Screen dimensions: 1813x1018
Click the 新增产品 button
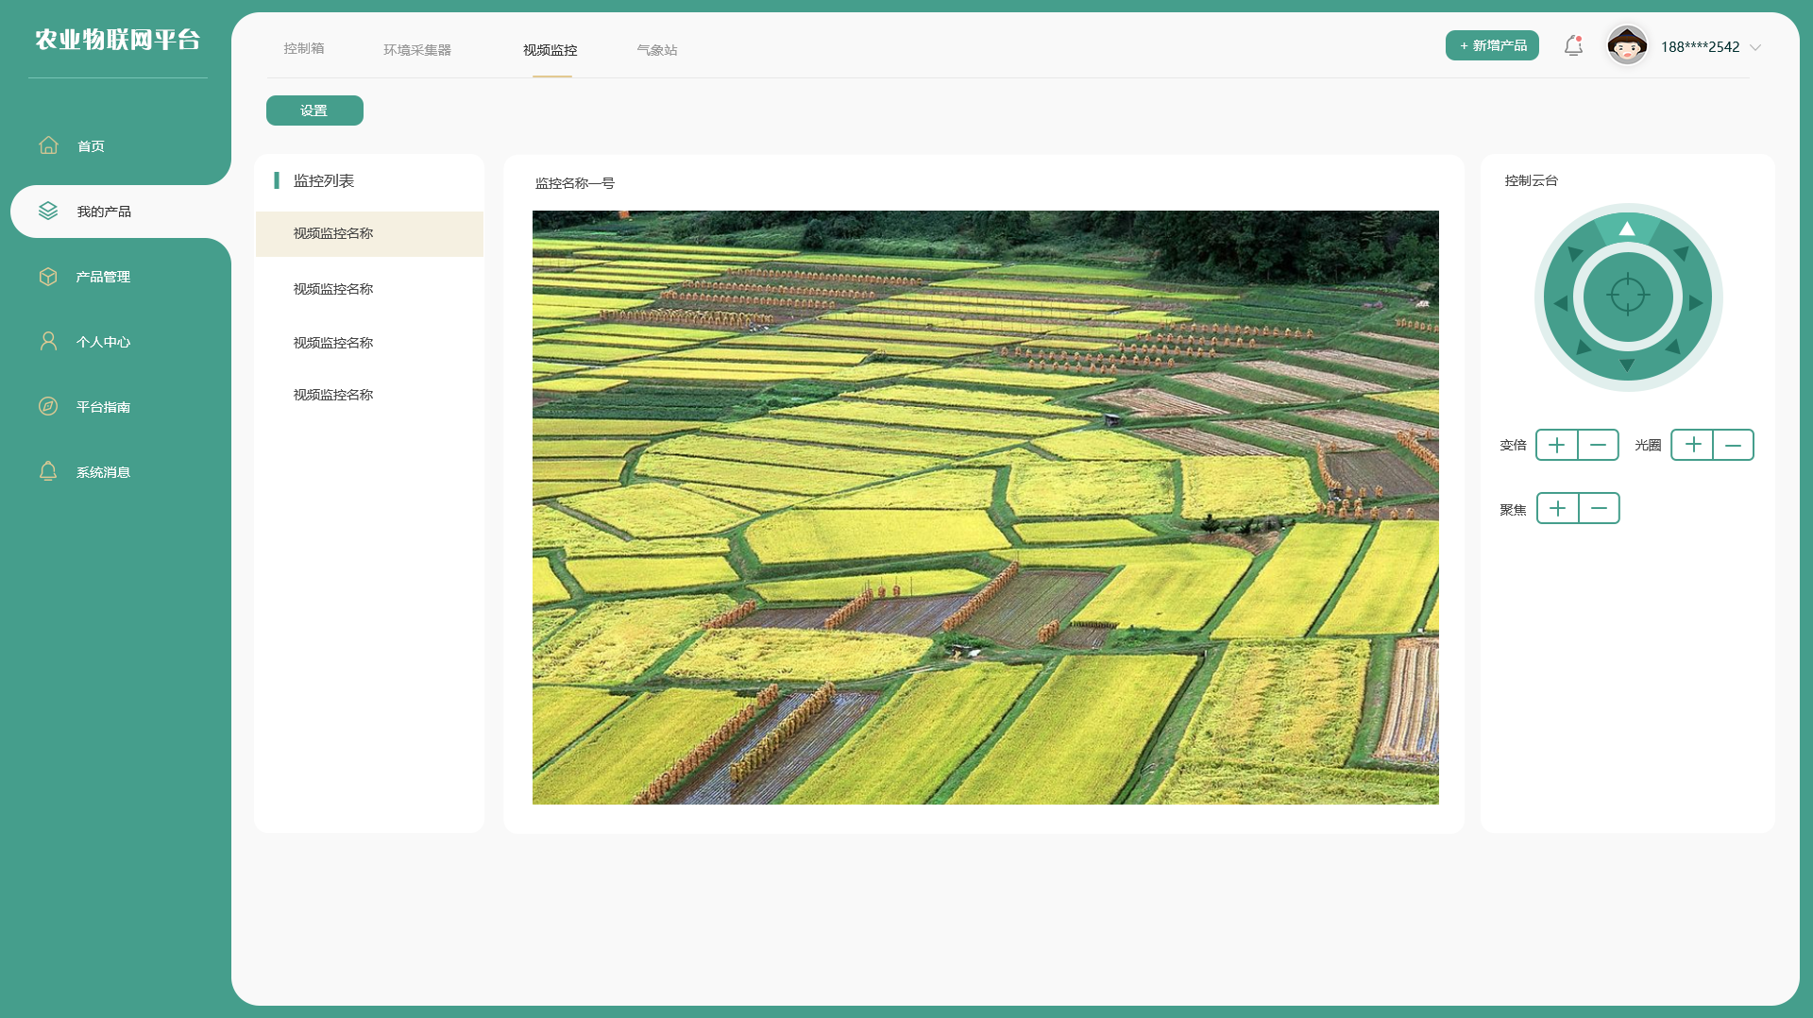[1492, 45]
